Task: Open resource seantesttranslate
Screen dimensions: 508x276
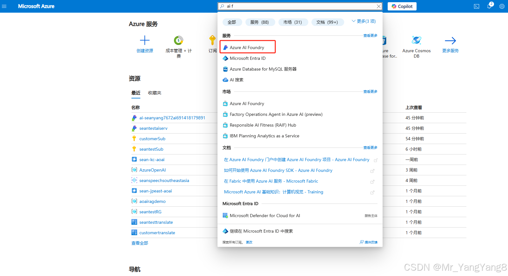Action: pos(156,222)
